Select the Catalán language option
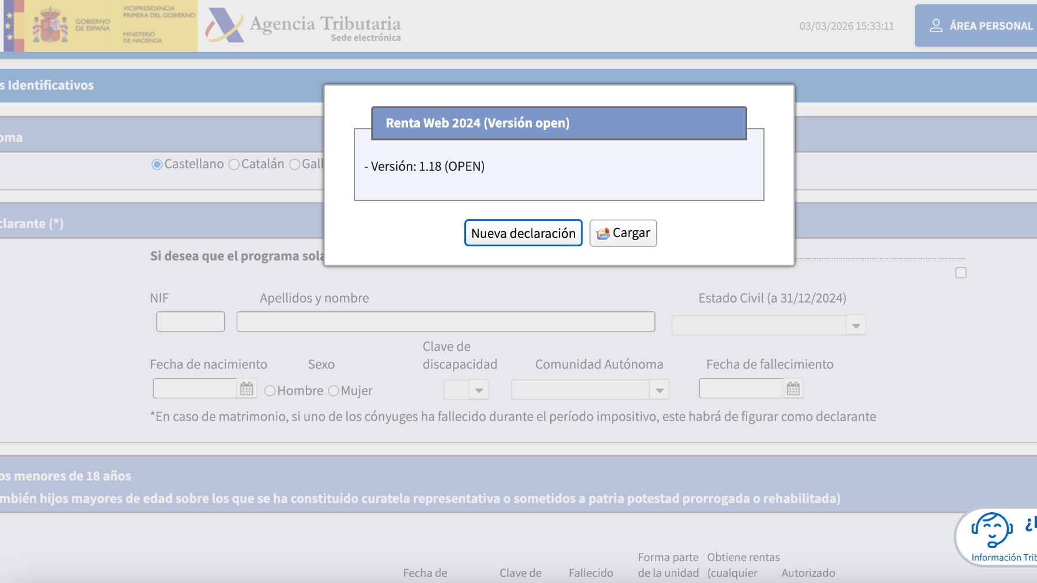 click(234, 165)
